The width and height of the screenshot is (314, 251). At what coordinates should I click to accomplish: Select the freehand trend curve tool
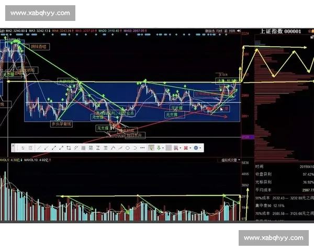[x=120, y=148]
